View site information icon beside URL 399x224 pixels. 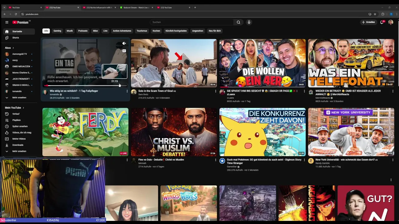(22, 14)
